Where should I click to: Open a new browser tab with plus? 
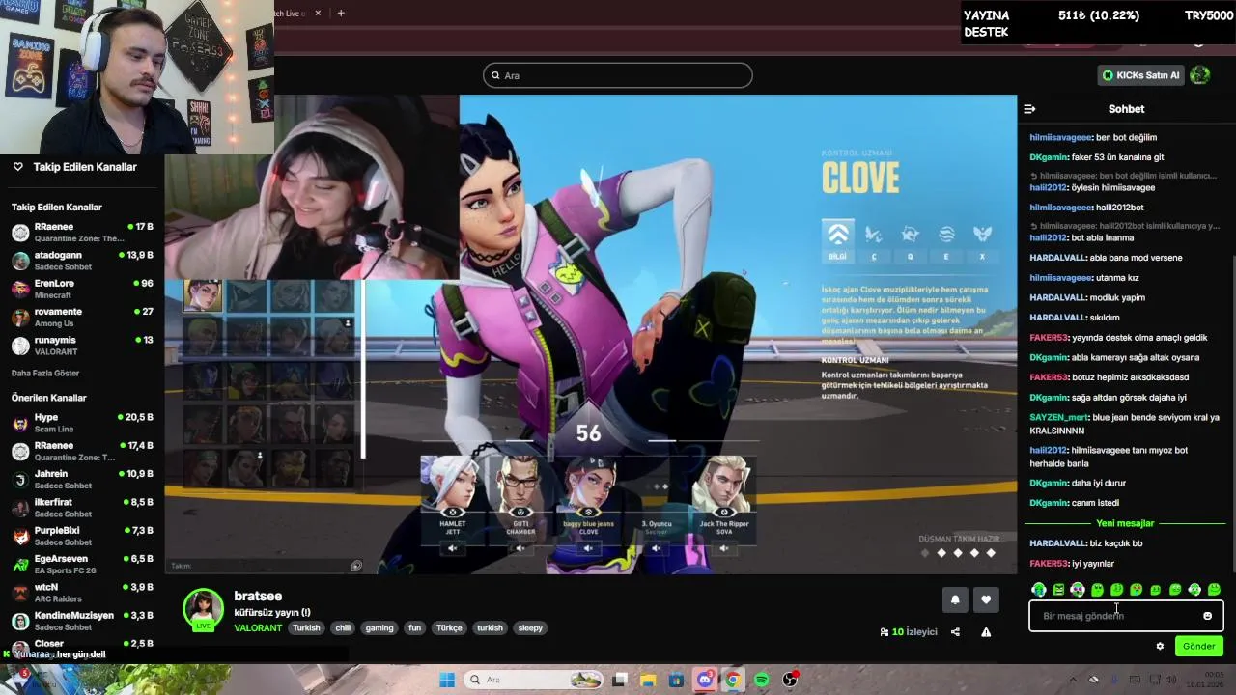(x=341, y=13)
